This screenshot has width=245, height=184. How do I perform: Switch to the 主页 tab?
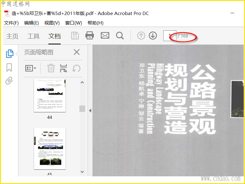coord(12,36)
